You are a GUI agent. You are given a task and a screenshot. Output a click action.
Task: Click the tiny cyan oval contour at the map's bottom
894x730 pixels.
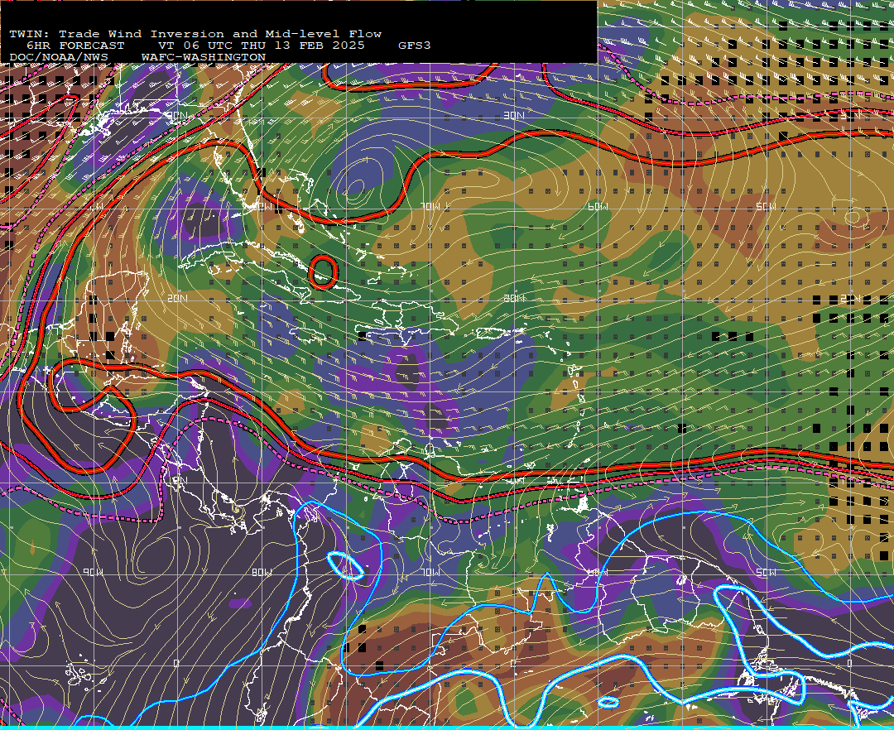[608, 702]
